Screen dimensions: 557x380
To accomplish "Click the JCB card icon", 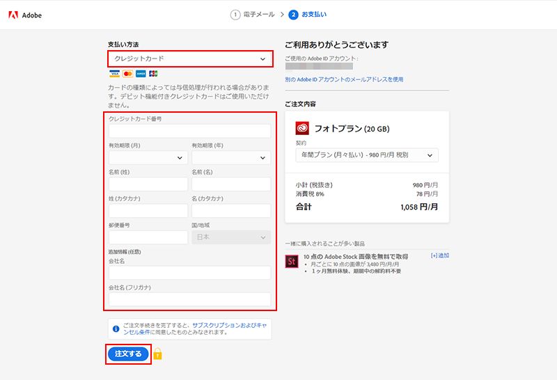I will [x=153, y=74].
